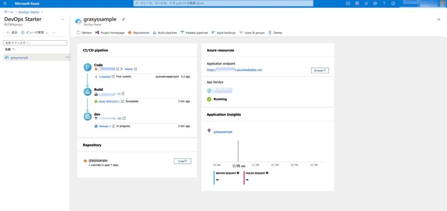Click the search resources input field
Screen dimensions: 447x211
pyautogui.click(x=223, y=3)
